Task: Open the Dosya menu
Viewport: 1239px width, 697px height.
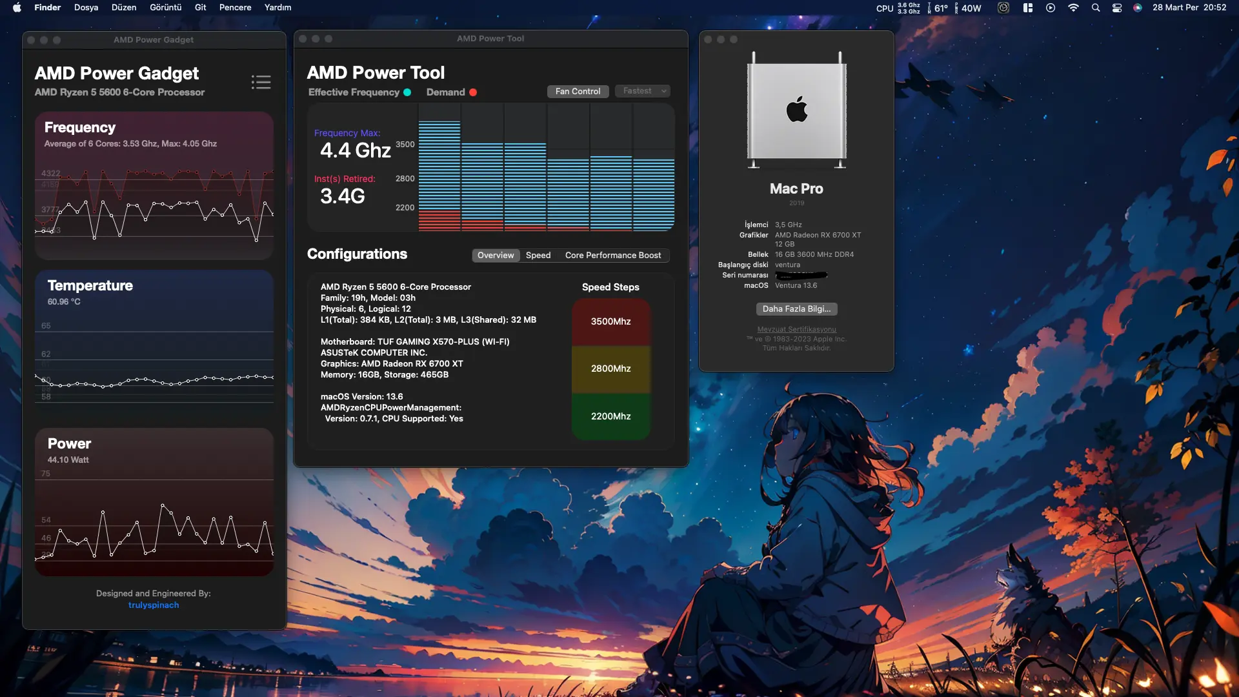Action: [x=86, y=8]
